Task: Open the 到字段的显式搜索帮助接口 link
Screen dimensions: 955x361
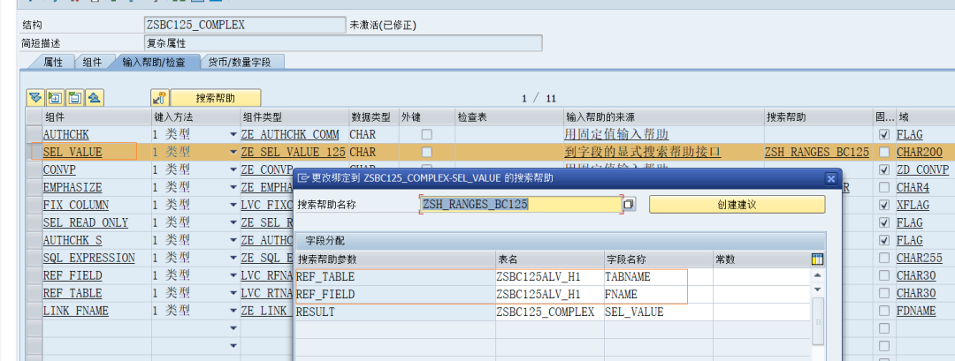Action: click(643, 152)
